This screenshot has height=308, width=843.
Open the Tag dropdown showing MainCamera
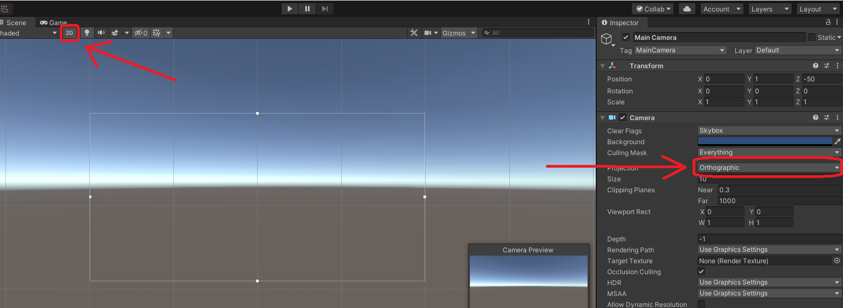(x=681, y=50)
